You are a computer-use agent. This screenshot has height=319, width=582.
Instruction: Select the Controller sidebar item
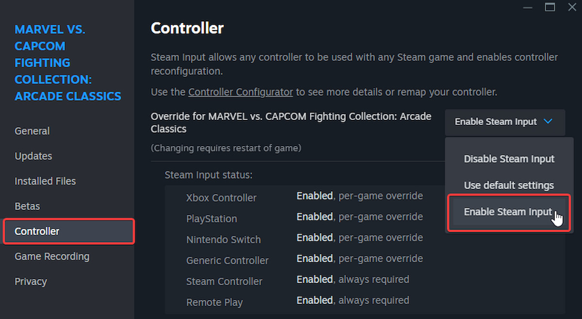pyautogui.click(x=37, y=231)
